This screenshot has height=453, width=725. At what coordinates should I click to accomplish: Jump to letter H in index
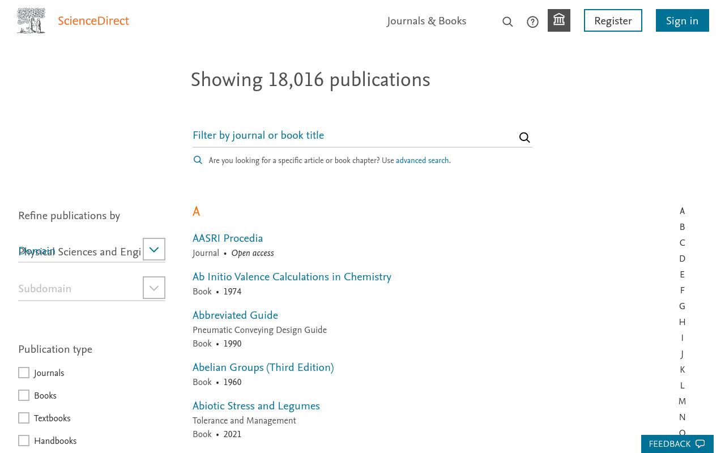pyautogui.click(x=682, y=322)
